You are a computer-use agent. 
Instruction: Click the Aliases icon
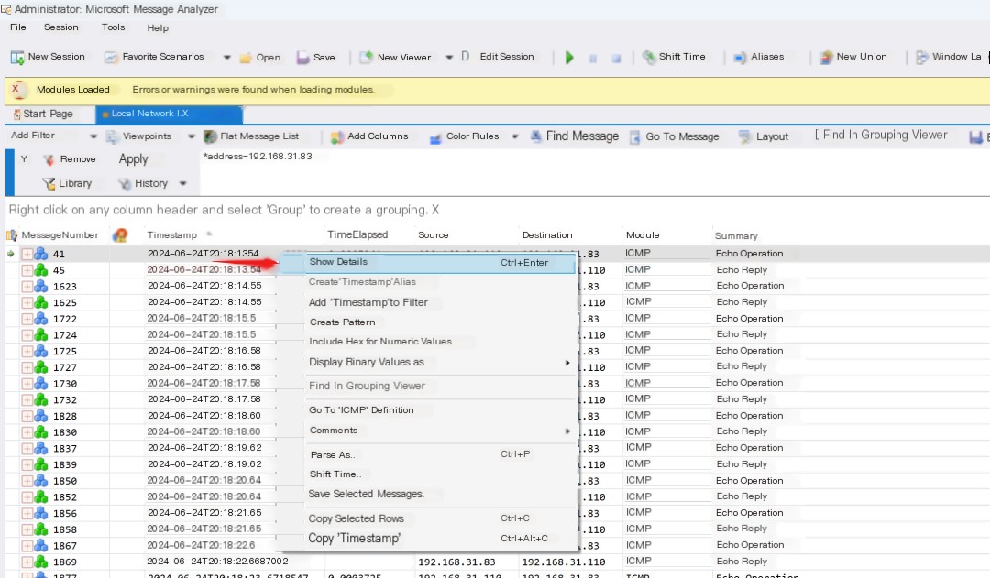pyautogui.click(x=740, y=58)
